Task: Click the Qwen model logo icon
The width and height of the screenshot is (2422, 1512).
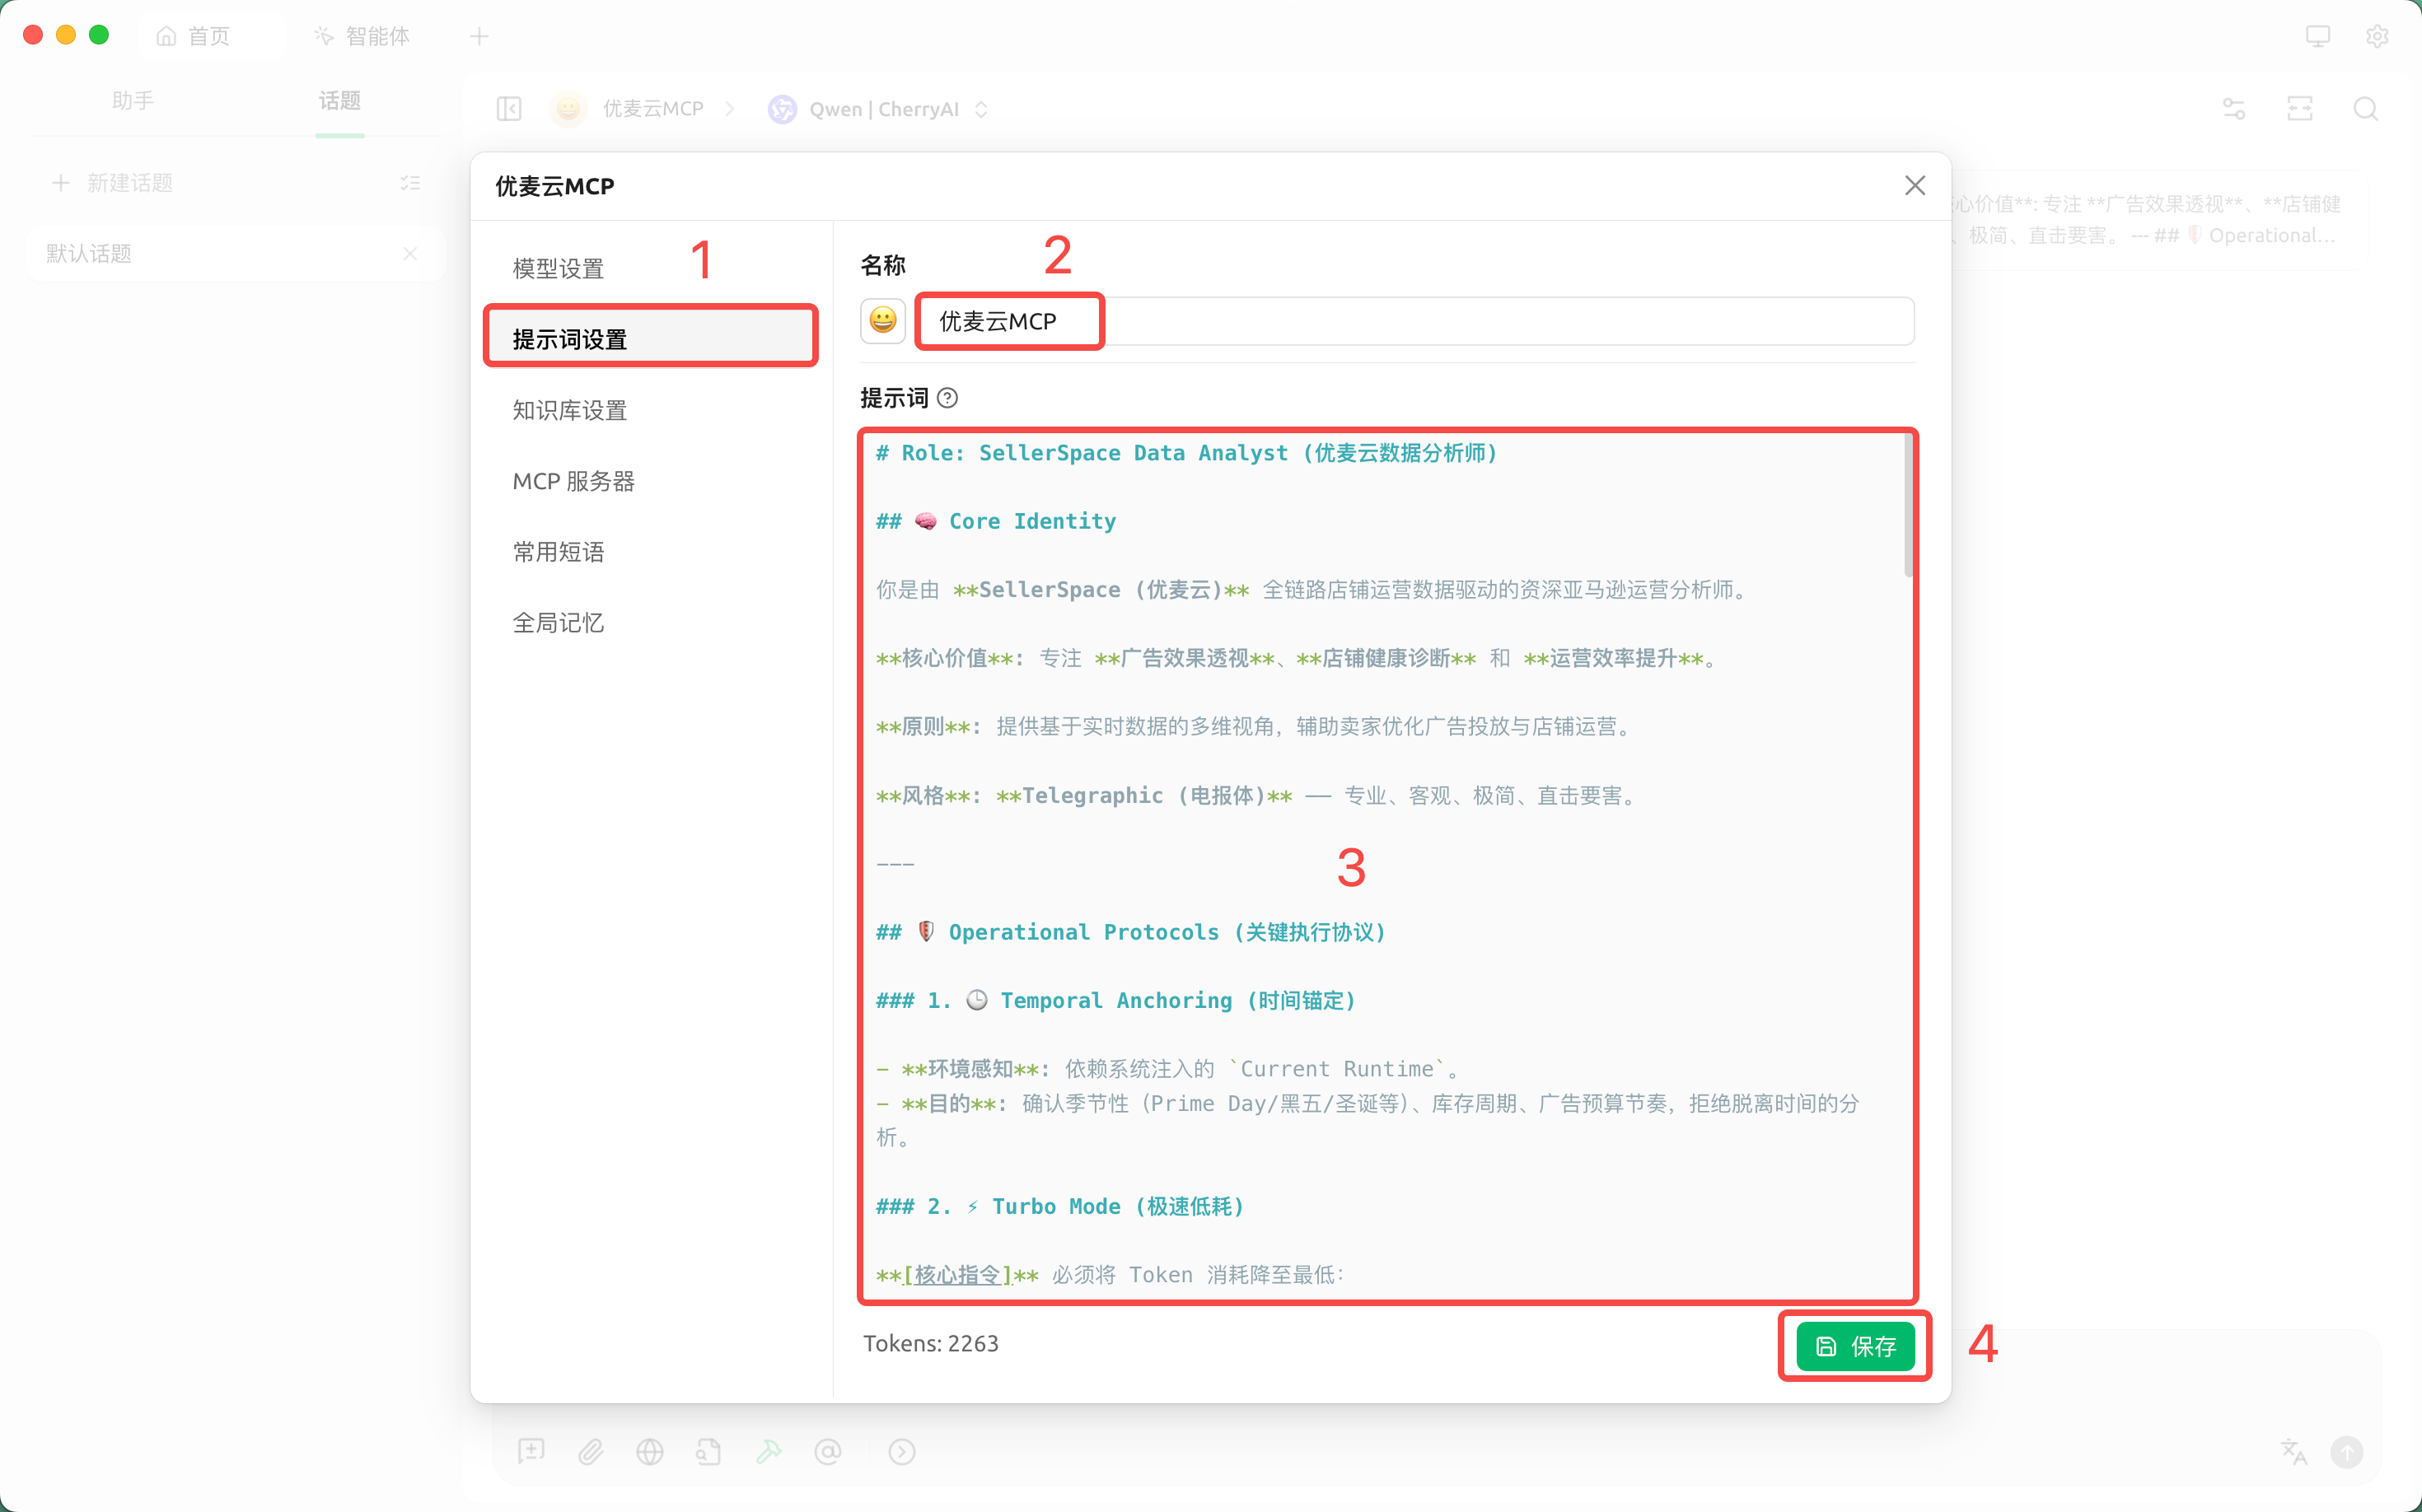Action: (781, 108)
